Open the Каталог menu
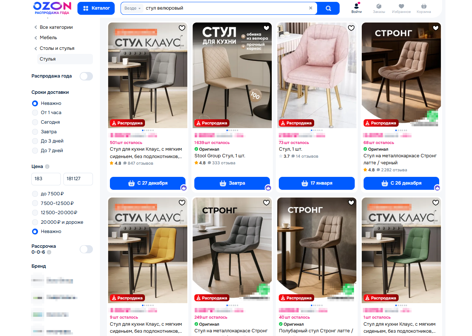This screenshot has width=472, height=336. point(96,8)
